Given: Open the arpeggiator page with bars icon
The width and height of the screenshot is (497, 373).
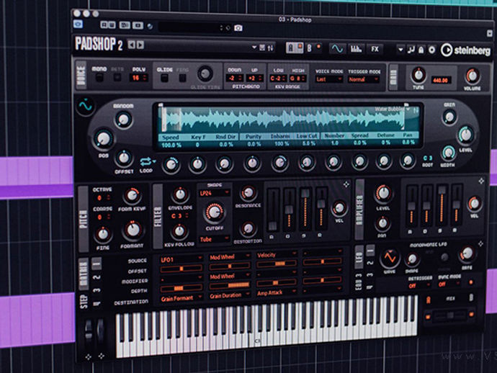Looking at the screenshot, I should (x=357, y=49).
